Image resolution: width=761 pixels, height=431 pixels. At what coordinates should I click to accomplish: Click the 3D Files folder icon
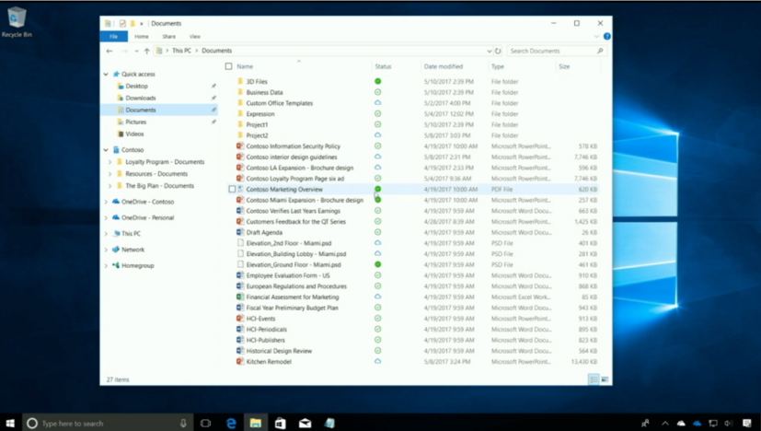point(240,81)
